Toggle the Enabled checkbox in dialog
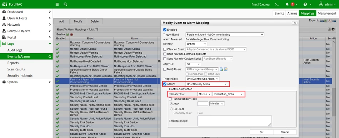This screenshot has height=138, width=339. coord(165,30)
